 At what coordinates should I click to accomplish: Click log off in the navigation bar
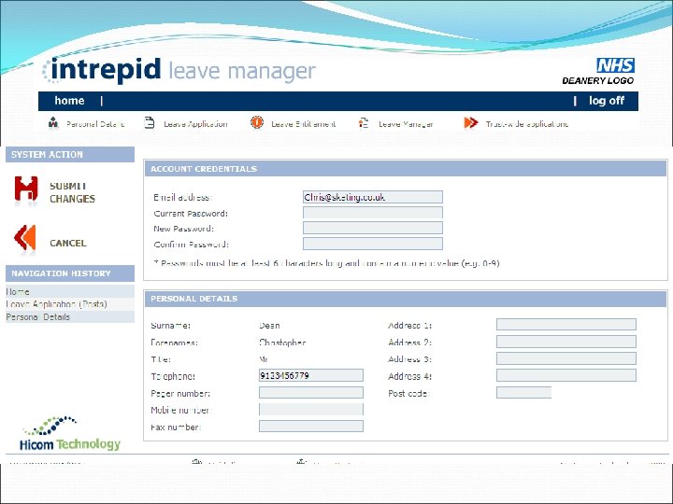[607, 101]
